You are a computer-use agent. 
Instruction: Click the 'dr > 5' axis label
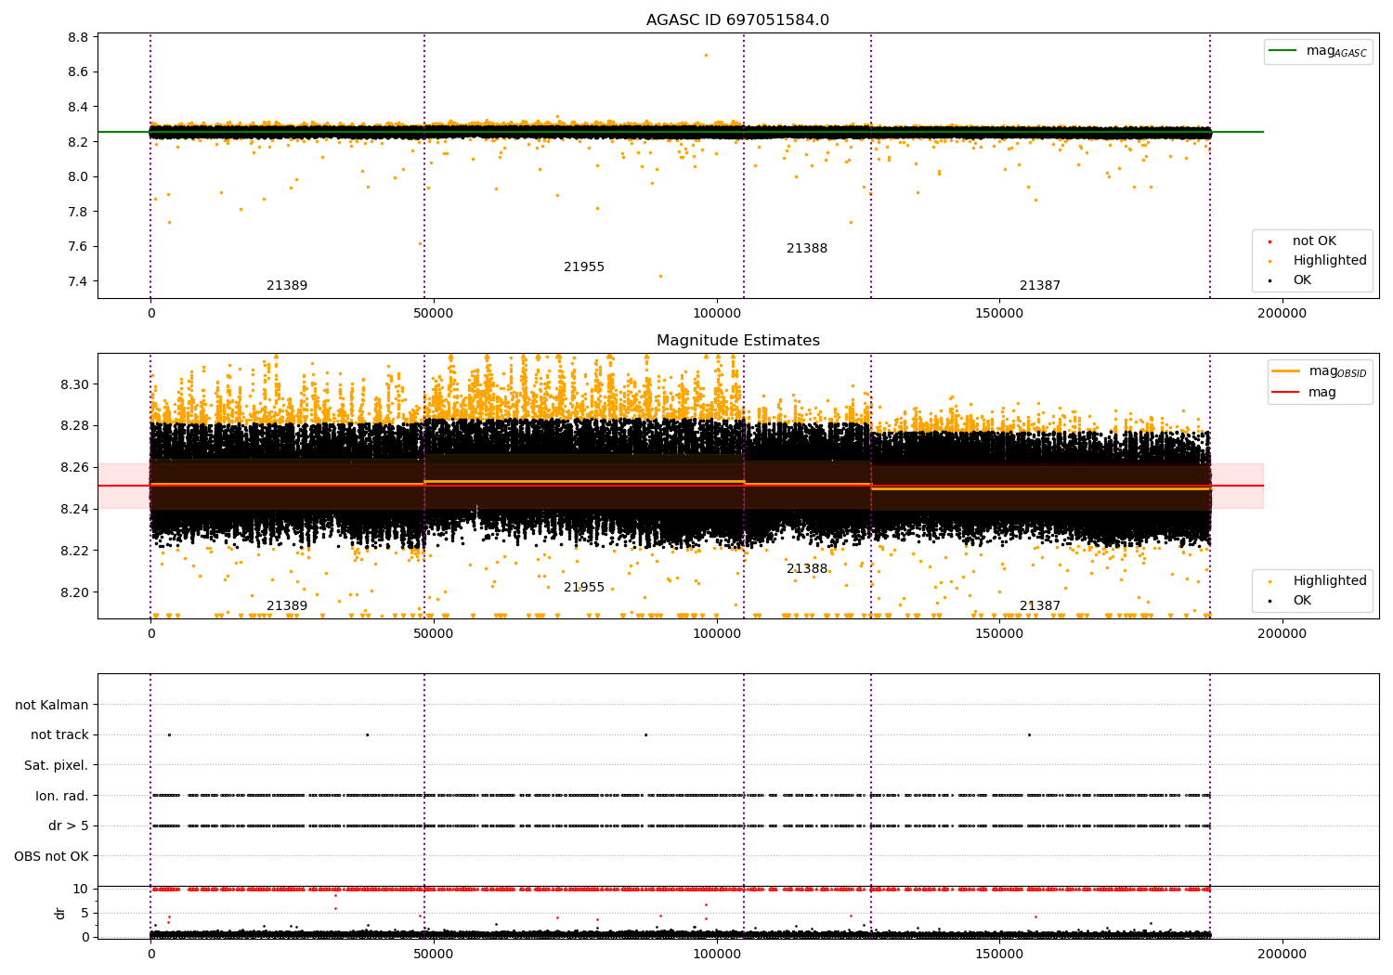[x=69, y=825]
